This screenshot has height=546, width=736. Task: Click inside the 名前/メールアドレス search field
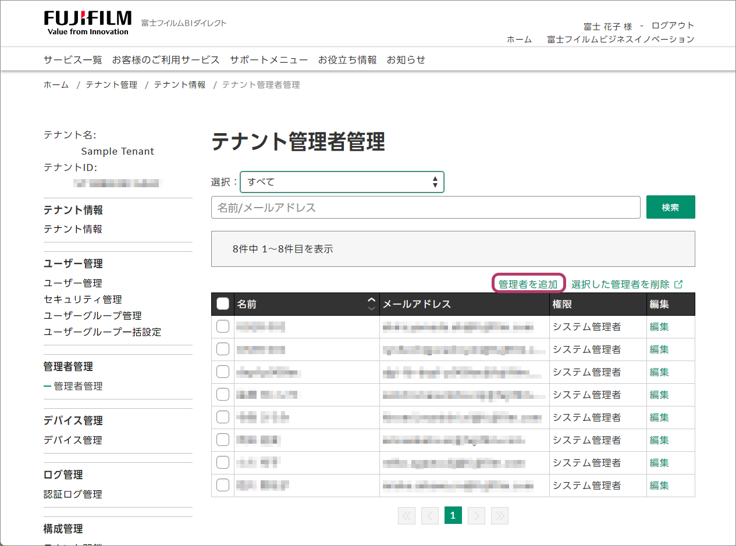coord(426,207)
